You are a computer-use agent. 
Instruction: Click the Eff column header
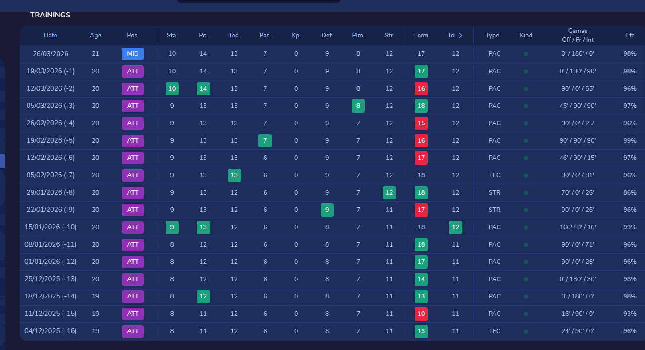(x=629, y=36)
